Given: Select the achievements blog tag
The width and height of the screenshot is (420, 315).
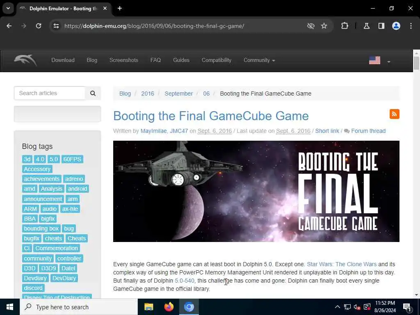Looking at the screenshot, I should 42,179.
